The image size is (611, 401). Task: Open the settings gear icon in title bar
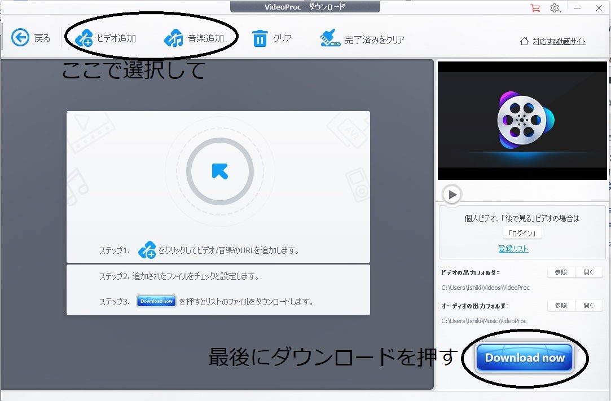point(555,8)
